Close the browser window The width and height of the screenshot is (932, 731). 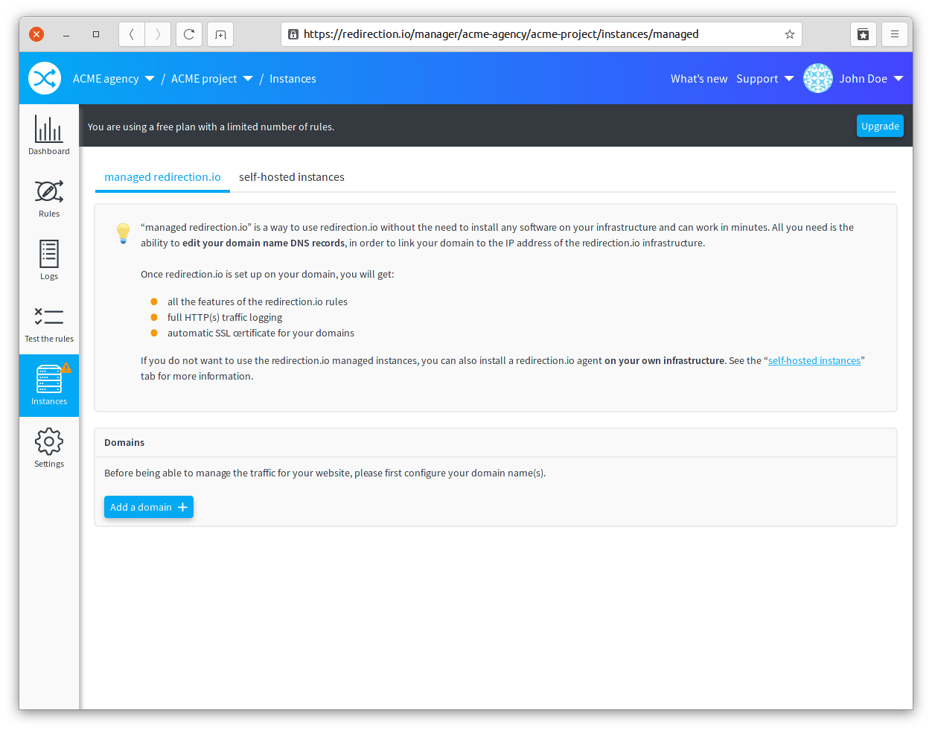36,34
